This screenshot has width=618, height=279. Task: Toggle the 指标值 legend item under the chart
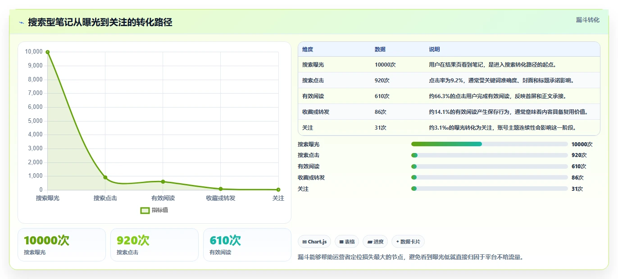click(154, 210)
